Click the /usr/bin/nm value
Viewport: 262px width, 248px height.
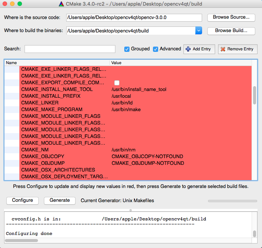(123, 150)
